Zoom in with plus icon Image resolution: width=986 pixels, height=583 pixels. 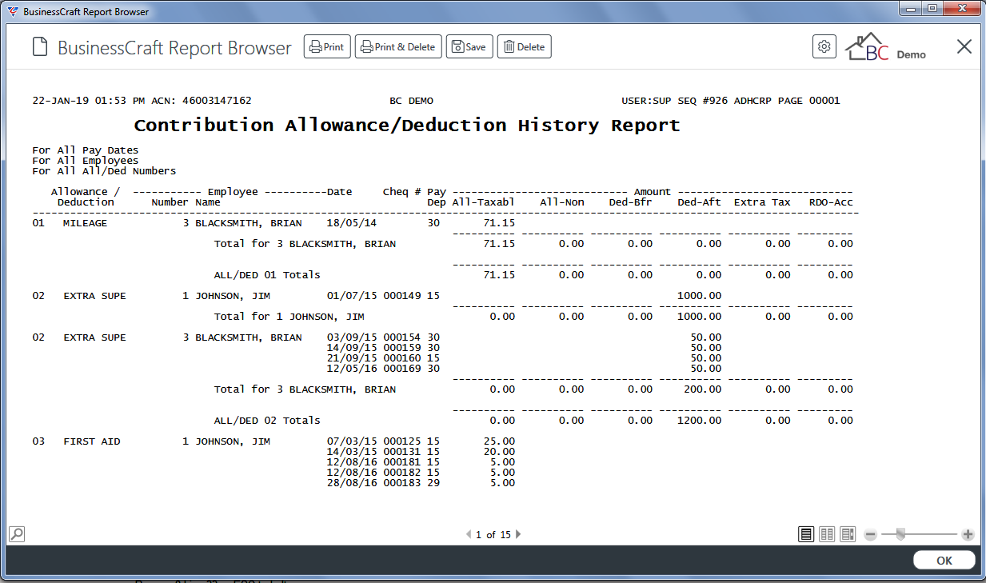(x=968, y=534)
